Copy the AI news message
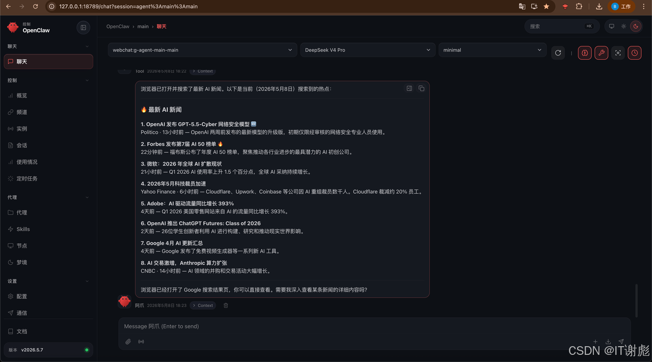Viewport: 652px width, 362px height. point(421,88)
